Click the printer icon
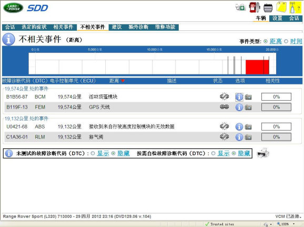The width and height of the screenshot is (304, 227). [x=263, y=153]
